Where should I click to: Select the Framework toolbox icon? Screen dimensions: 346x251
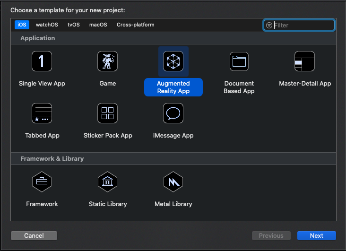42,182
